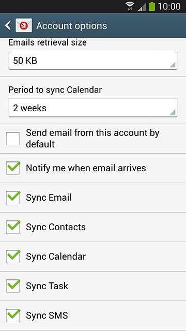
Task: Disable the Sync Contacts checkbox
Action: pyautogui.click(x=13, y=227)
